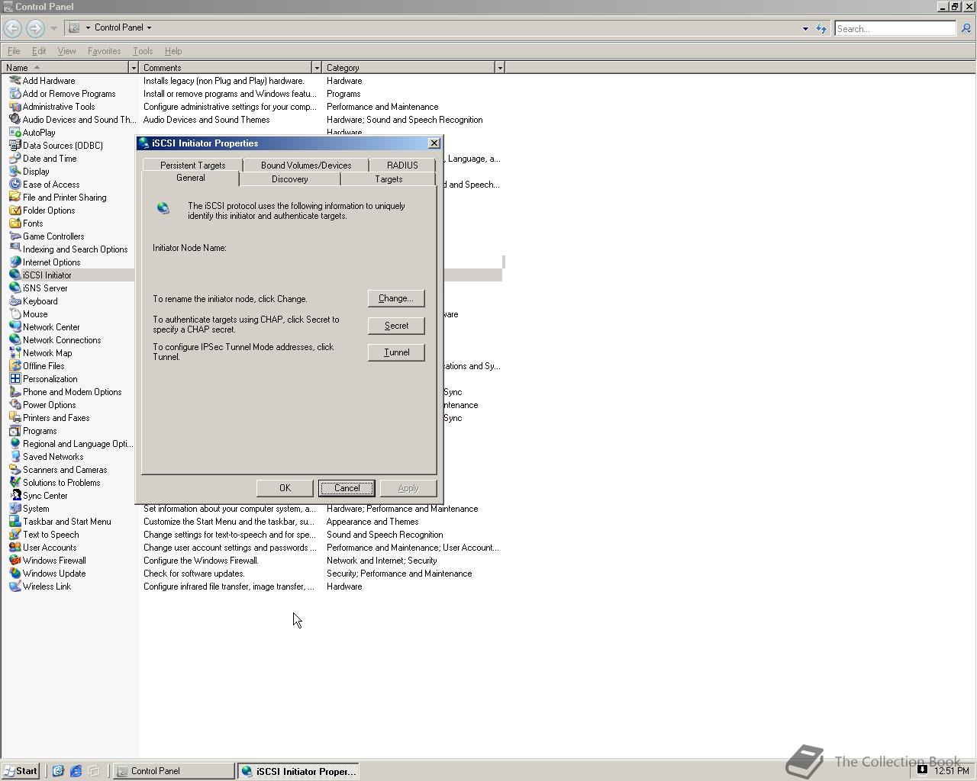Select the File and Printer Sharing icon

(x=15, y=198)
